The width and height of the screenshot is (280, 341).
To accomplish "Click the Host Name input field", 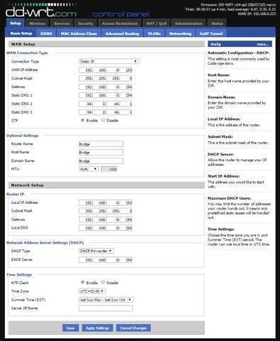I will point(101,153).
